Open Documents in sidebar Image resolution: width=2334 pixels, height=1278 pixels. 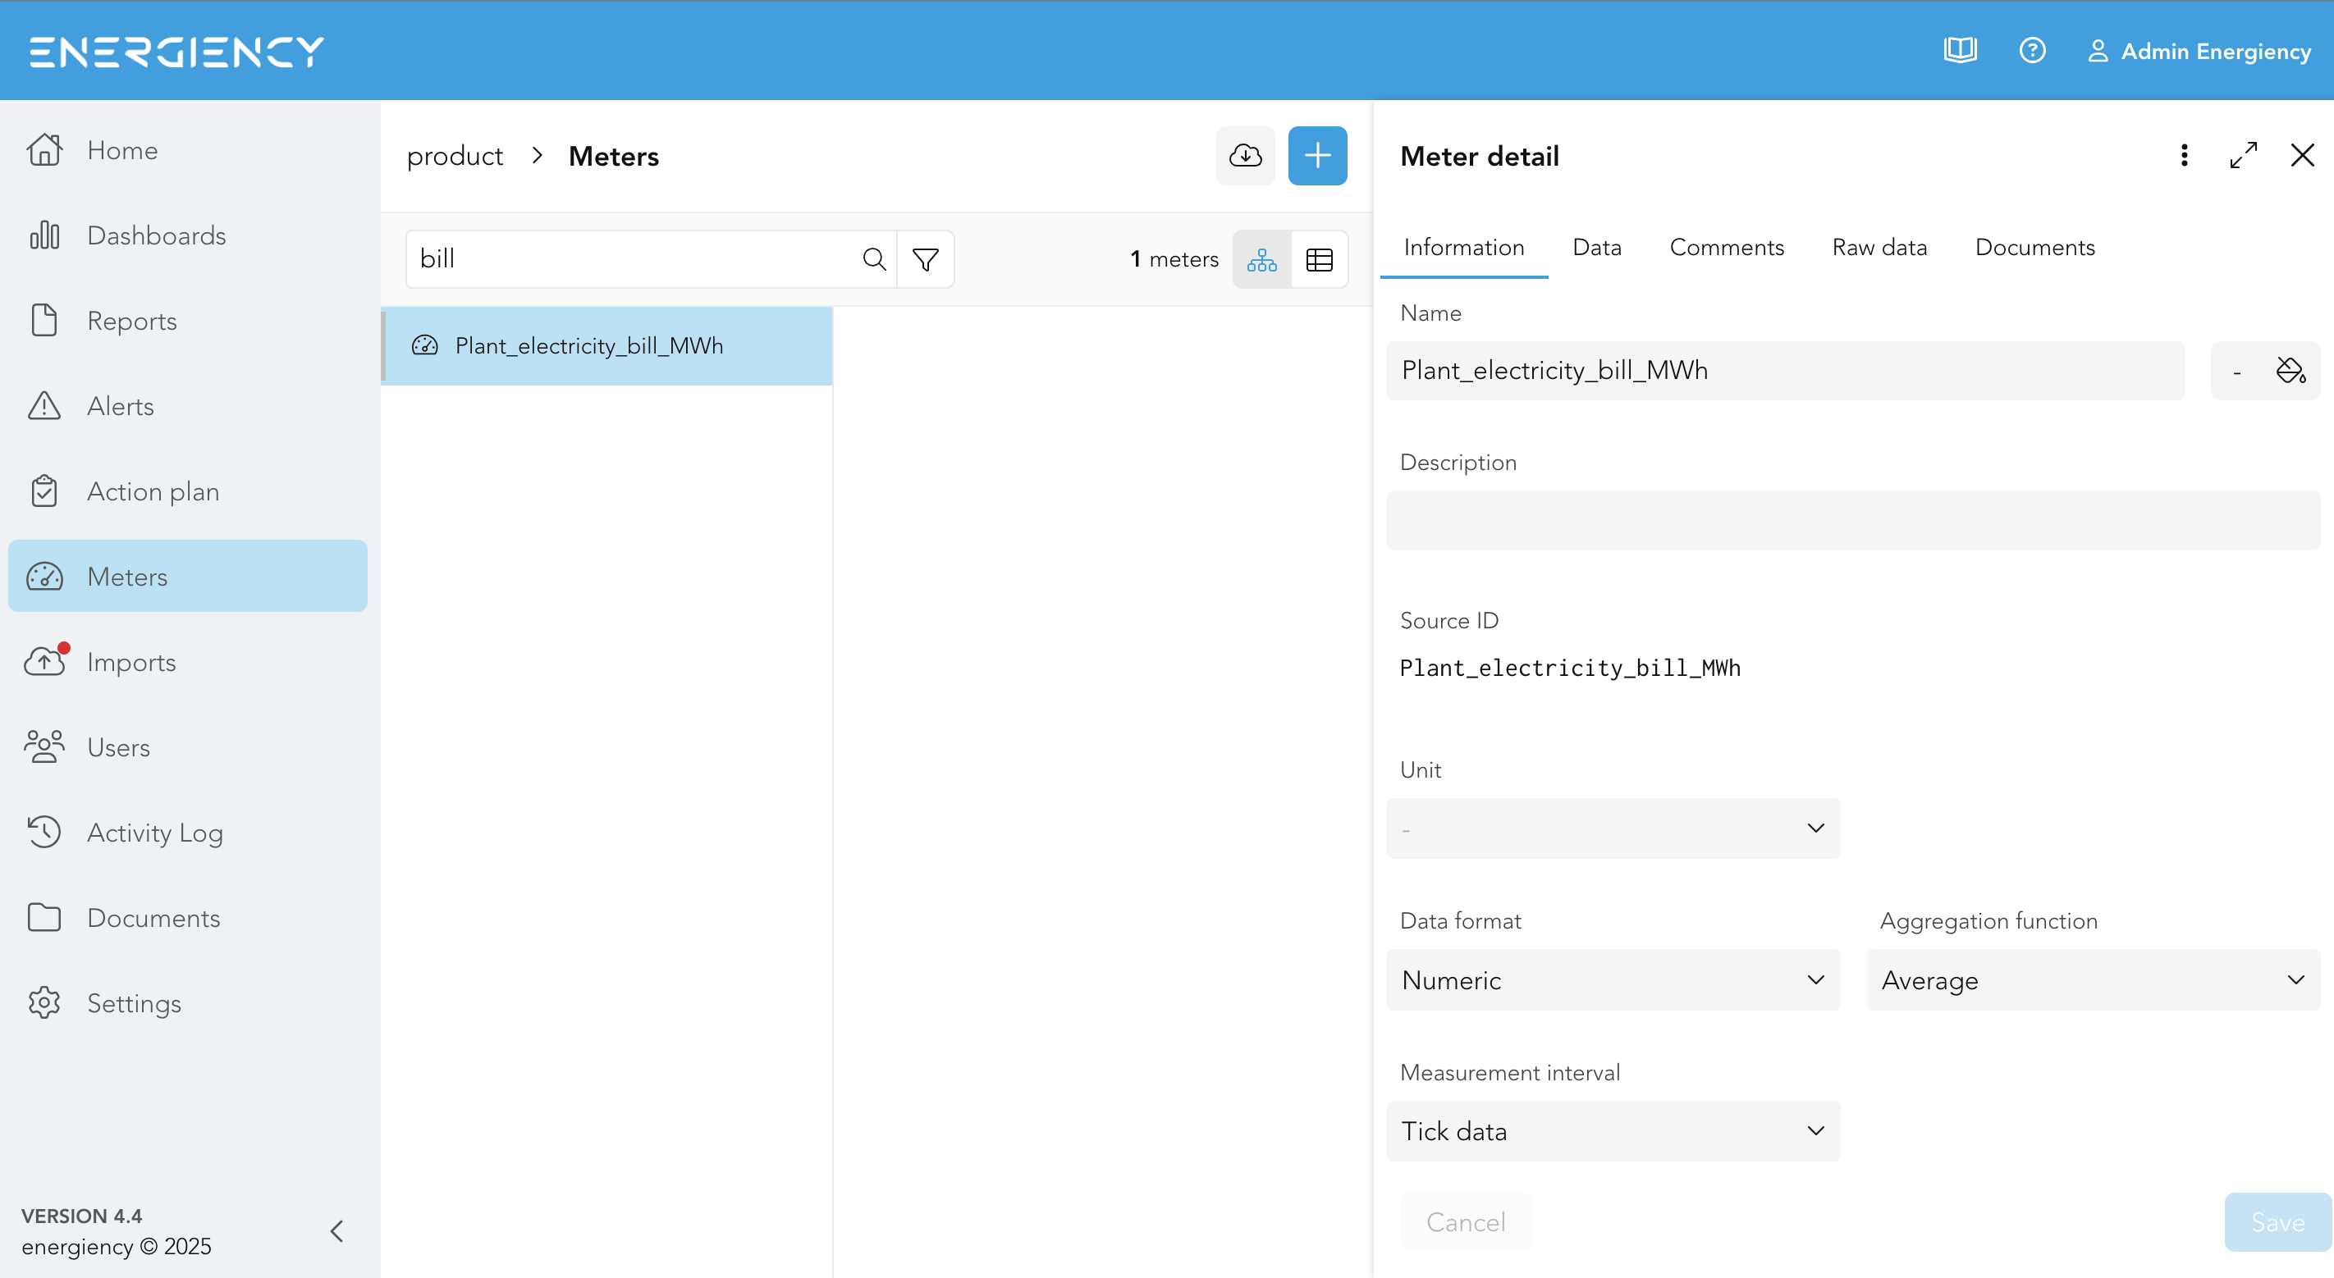pyautogui.click(x=188, y=918)
